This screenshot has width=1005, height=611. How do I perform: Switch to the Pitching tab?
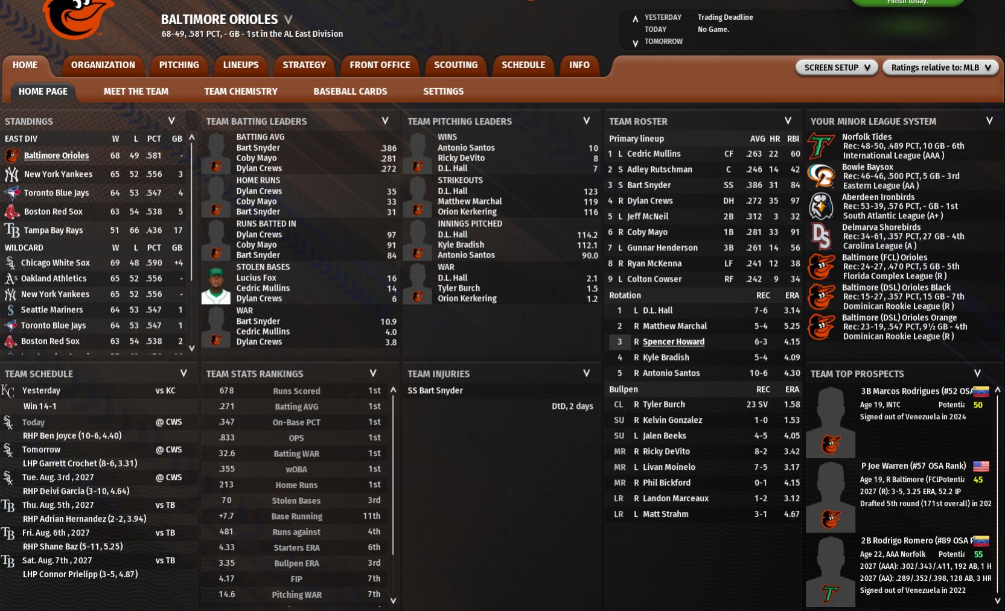pos(179,65)
